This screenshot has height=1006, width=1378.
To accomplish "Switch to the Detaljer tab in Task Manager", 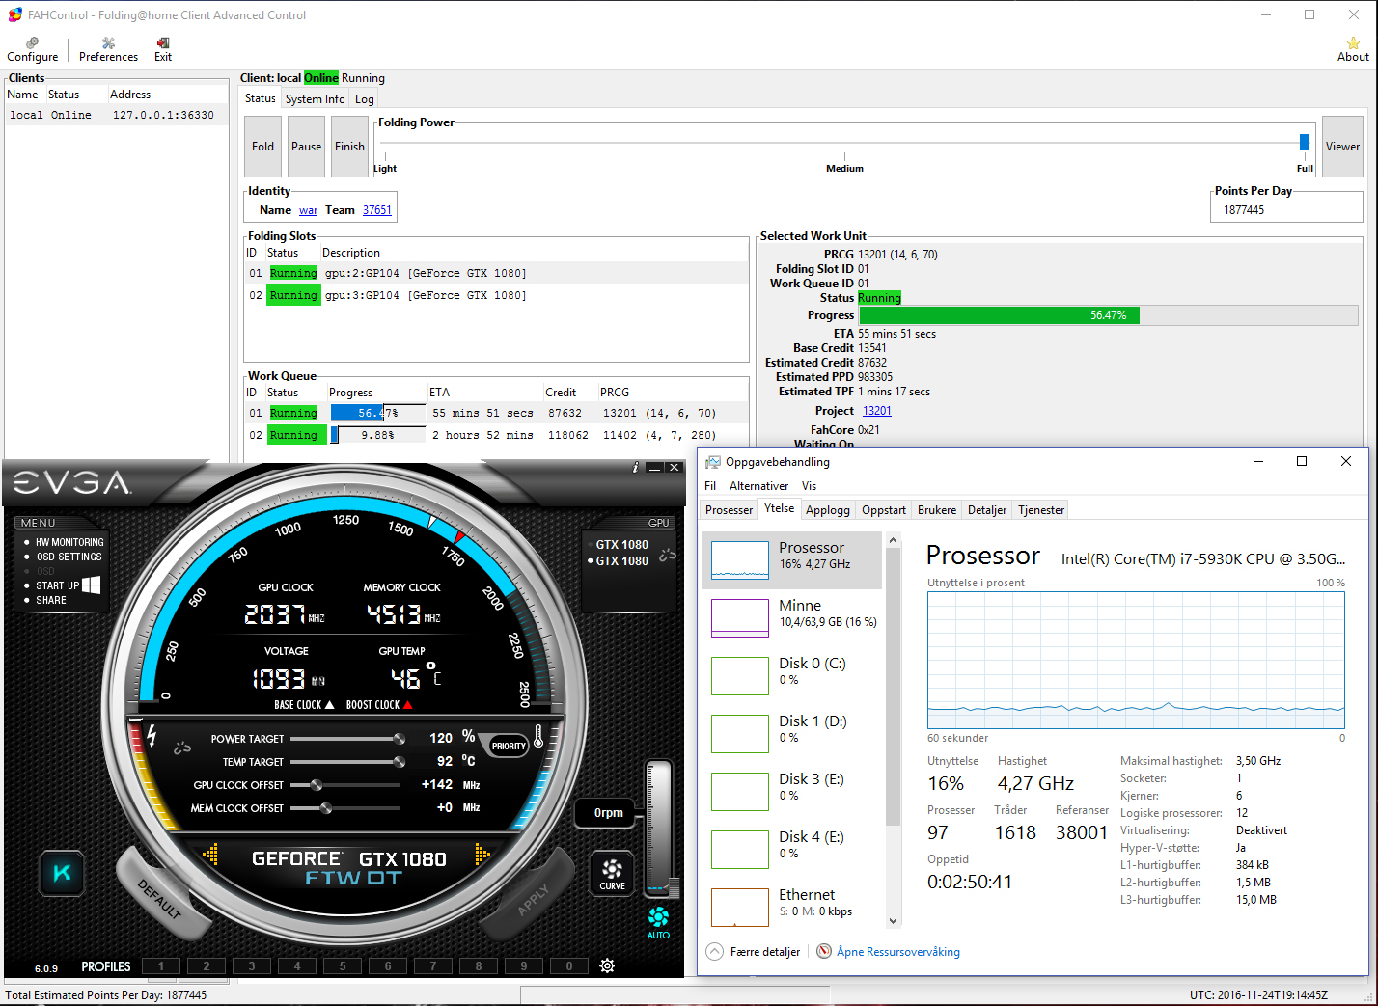I will pyautogui.click(x=986, y=510).
